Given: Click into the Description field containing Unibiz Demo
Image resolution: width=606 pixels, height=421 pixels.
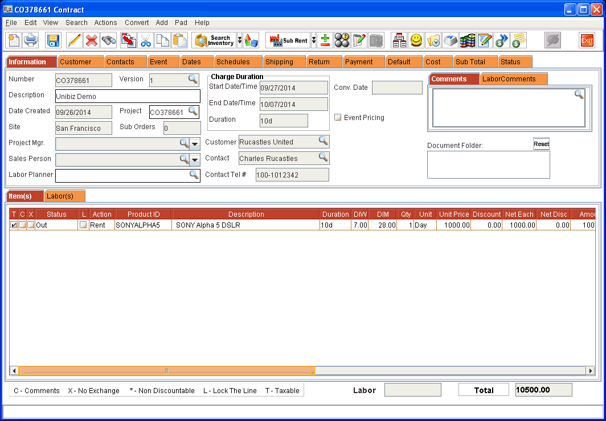Looking at the screenshot, I should tap(128, 96).
